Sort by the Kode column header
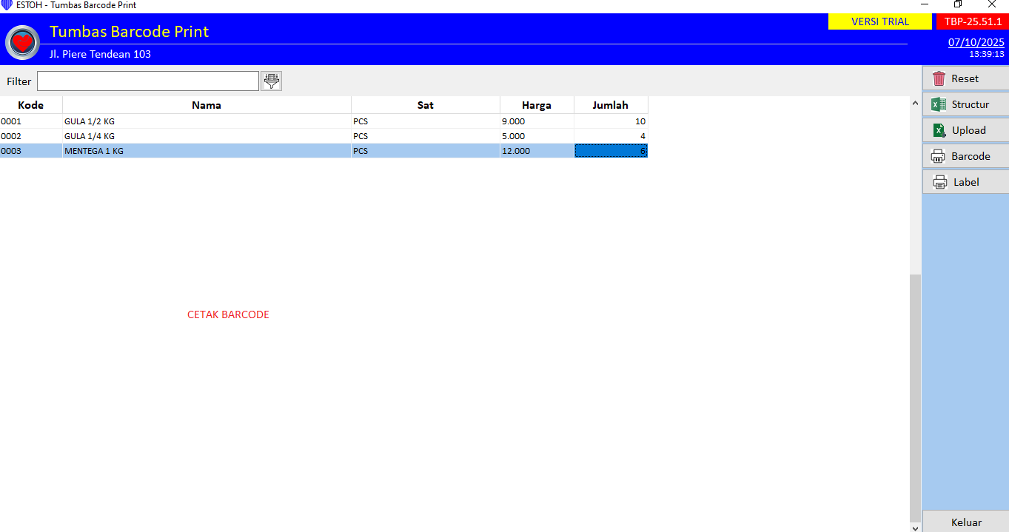Viewport: 1009px width, 532px height. (31, 105)
